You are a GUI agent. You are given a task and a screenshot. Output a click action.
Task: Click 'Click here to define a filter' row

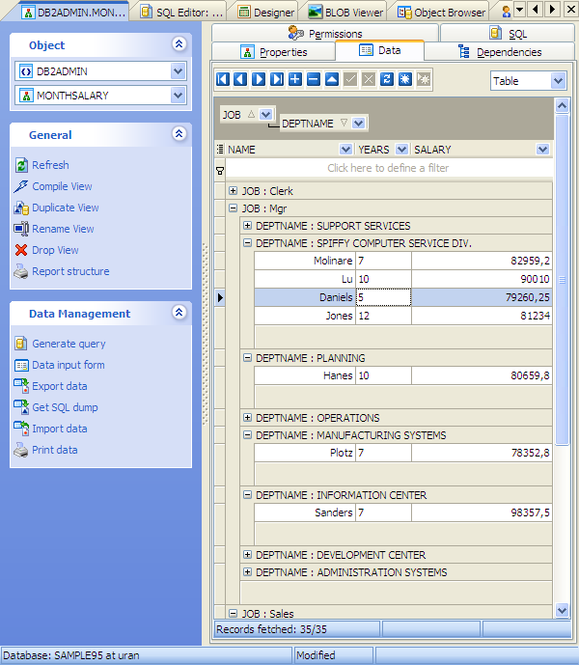click(388, 168)
